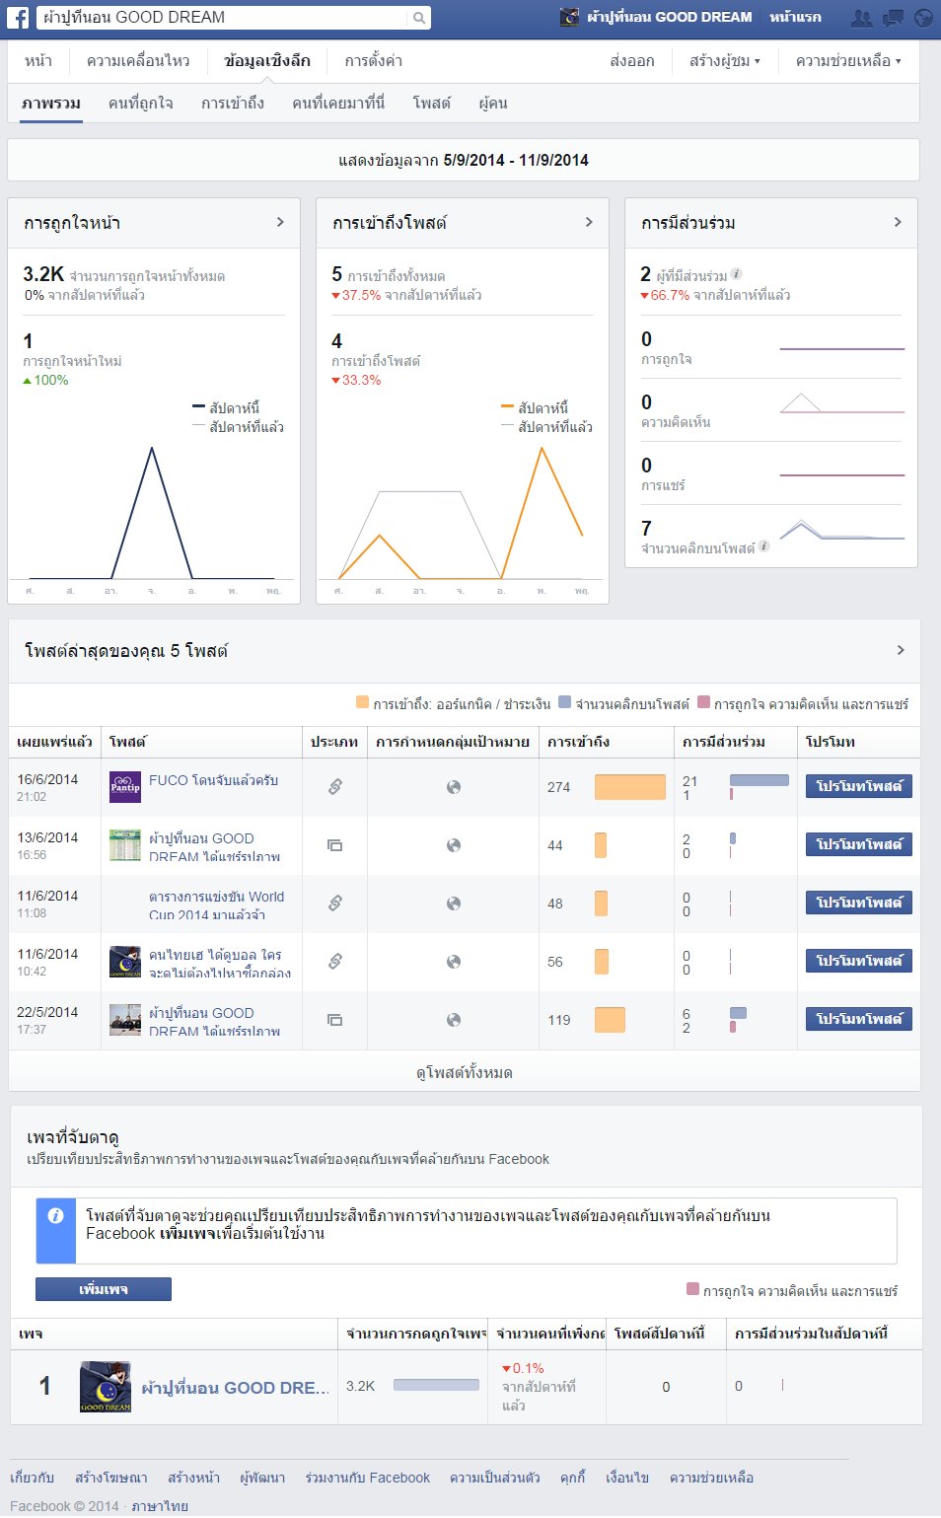This screenshot has width=941, height=1518.
Task: Click ภาษาไทย language link in footer
Action: point(160,1506)
